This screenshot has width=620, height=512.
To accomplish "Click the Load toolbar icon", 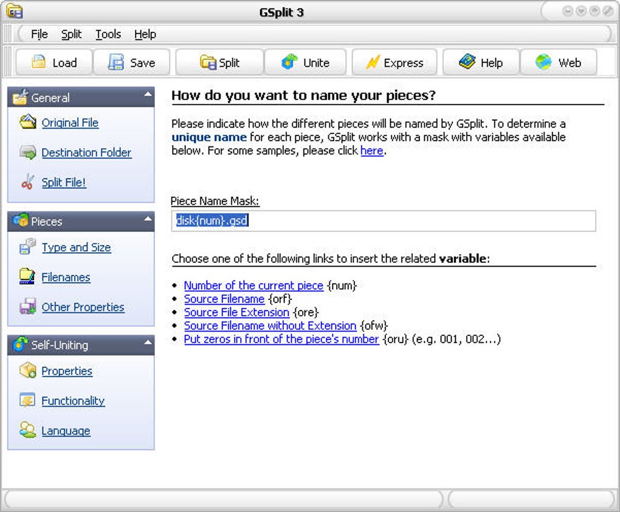I will coord(40,62).
